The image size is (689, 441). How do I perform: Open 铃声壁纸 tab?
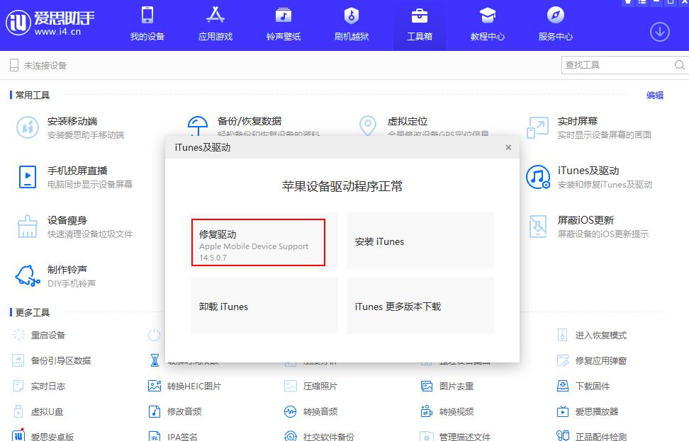(x=284, y=24)
